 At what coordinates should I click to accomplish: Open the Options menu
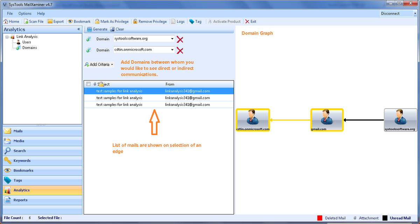tap(24, 13)
